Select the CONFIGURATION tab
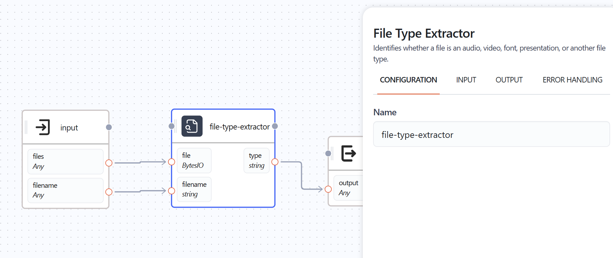The image size is (613, 258). click(x=408, y=80)
